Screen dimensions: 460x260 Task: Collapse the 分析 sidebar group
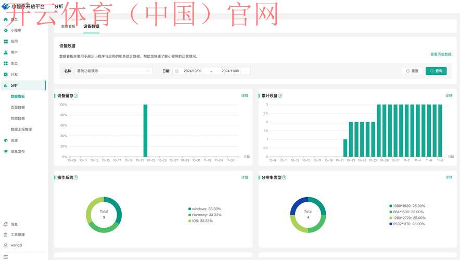point(23,85)
